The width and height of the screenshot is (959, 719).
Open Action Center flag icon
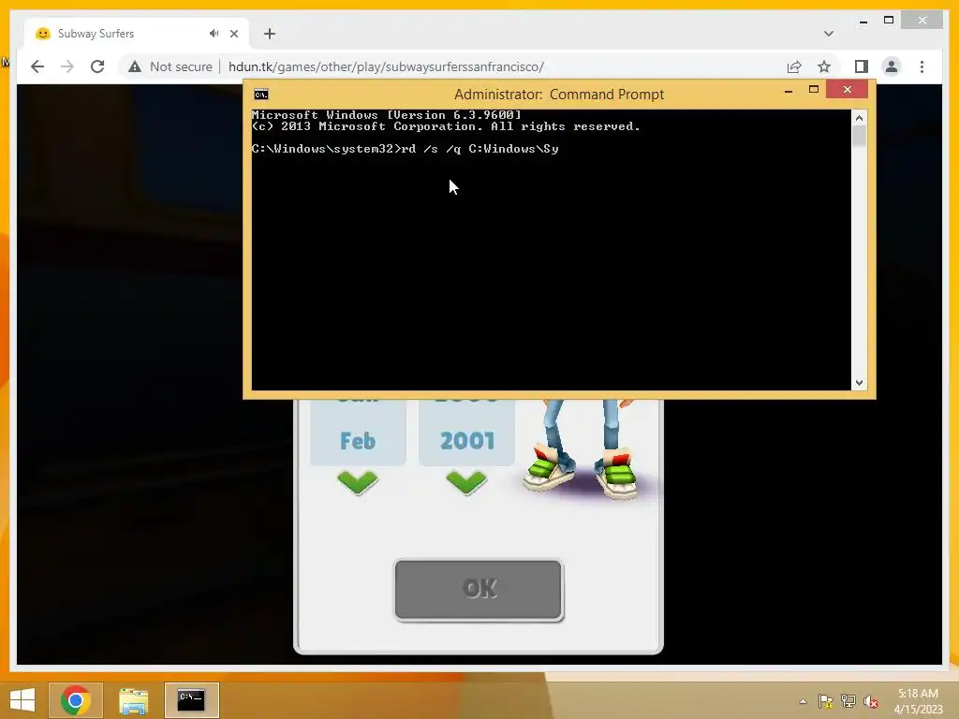point(826,701)
